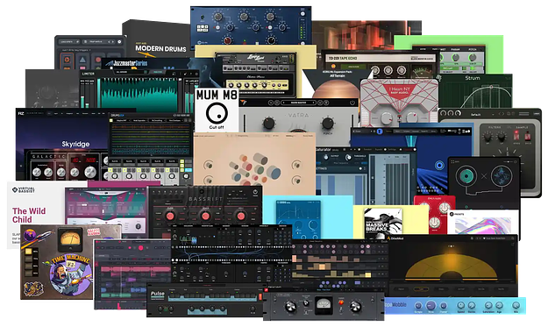Image resolution: width=548 pixels, height=327 pixels.
Task: Click the orange indicator lamp on TD-201 Tape Echo
Action: point(333,66)
